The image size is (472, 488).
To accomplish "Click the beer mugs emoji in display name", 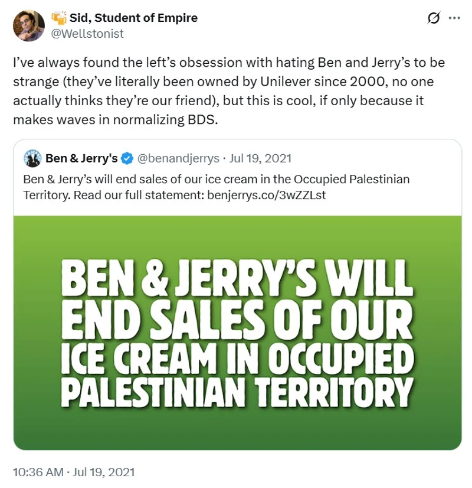I will tap(57, 18).
